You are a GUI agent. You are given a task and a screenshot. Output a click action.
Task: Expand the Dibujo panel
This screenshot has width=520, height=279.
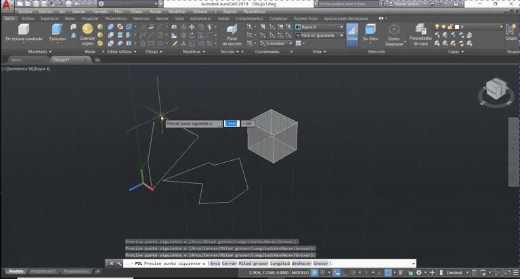154,51
